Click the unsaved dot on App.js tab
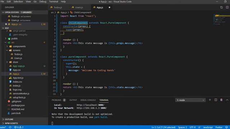230x129 pixels. coord(109,7)
